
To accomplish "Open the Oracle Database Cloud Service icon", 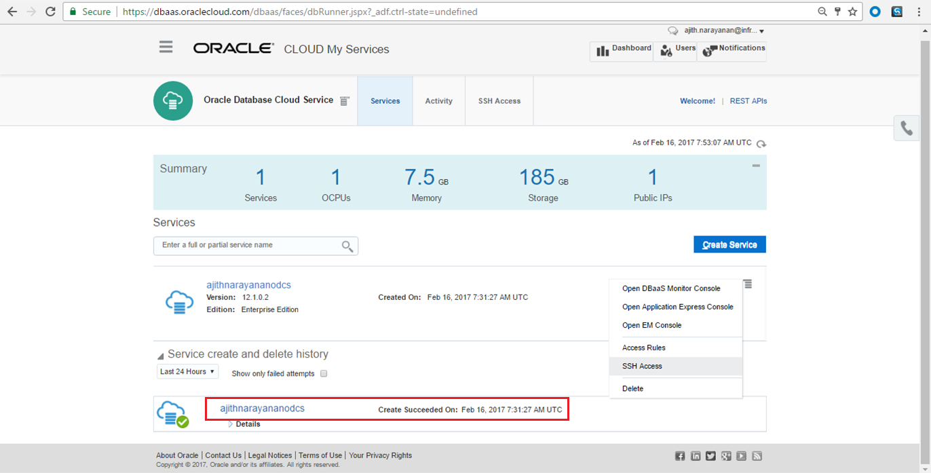I will point(173,101).
